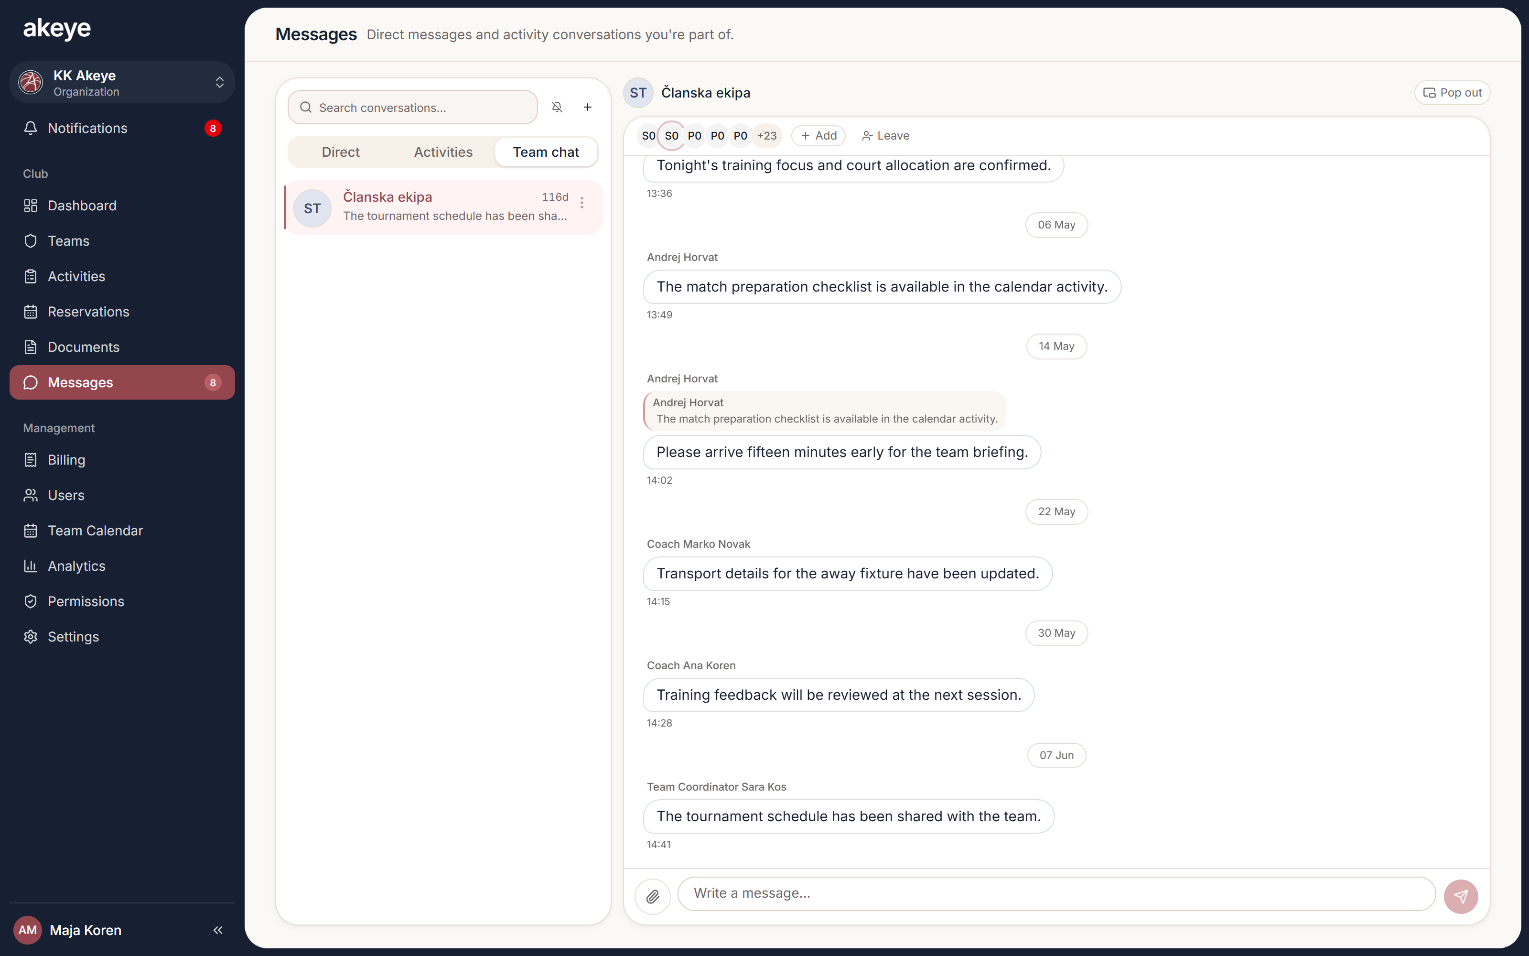
Task: Switch to the Activities conversations tab
Action: click(443, 152)
